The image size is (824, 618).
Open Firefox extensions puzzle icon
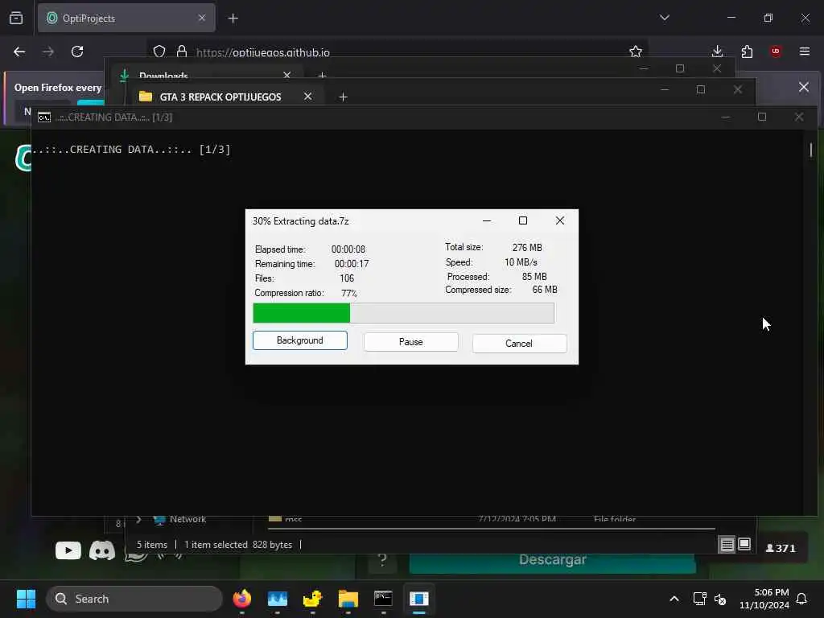coord(747,51)
